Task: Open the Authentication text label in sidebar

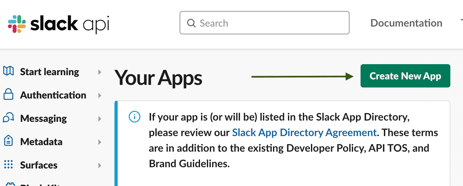Action: tap(53, 95)
